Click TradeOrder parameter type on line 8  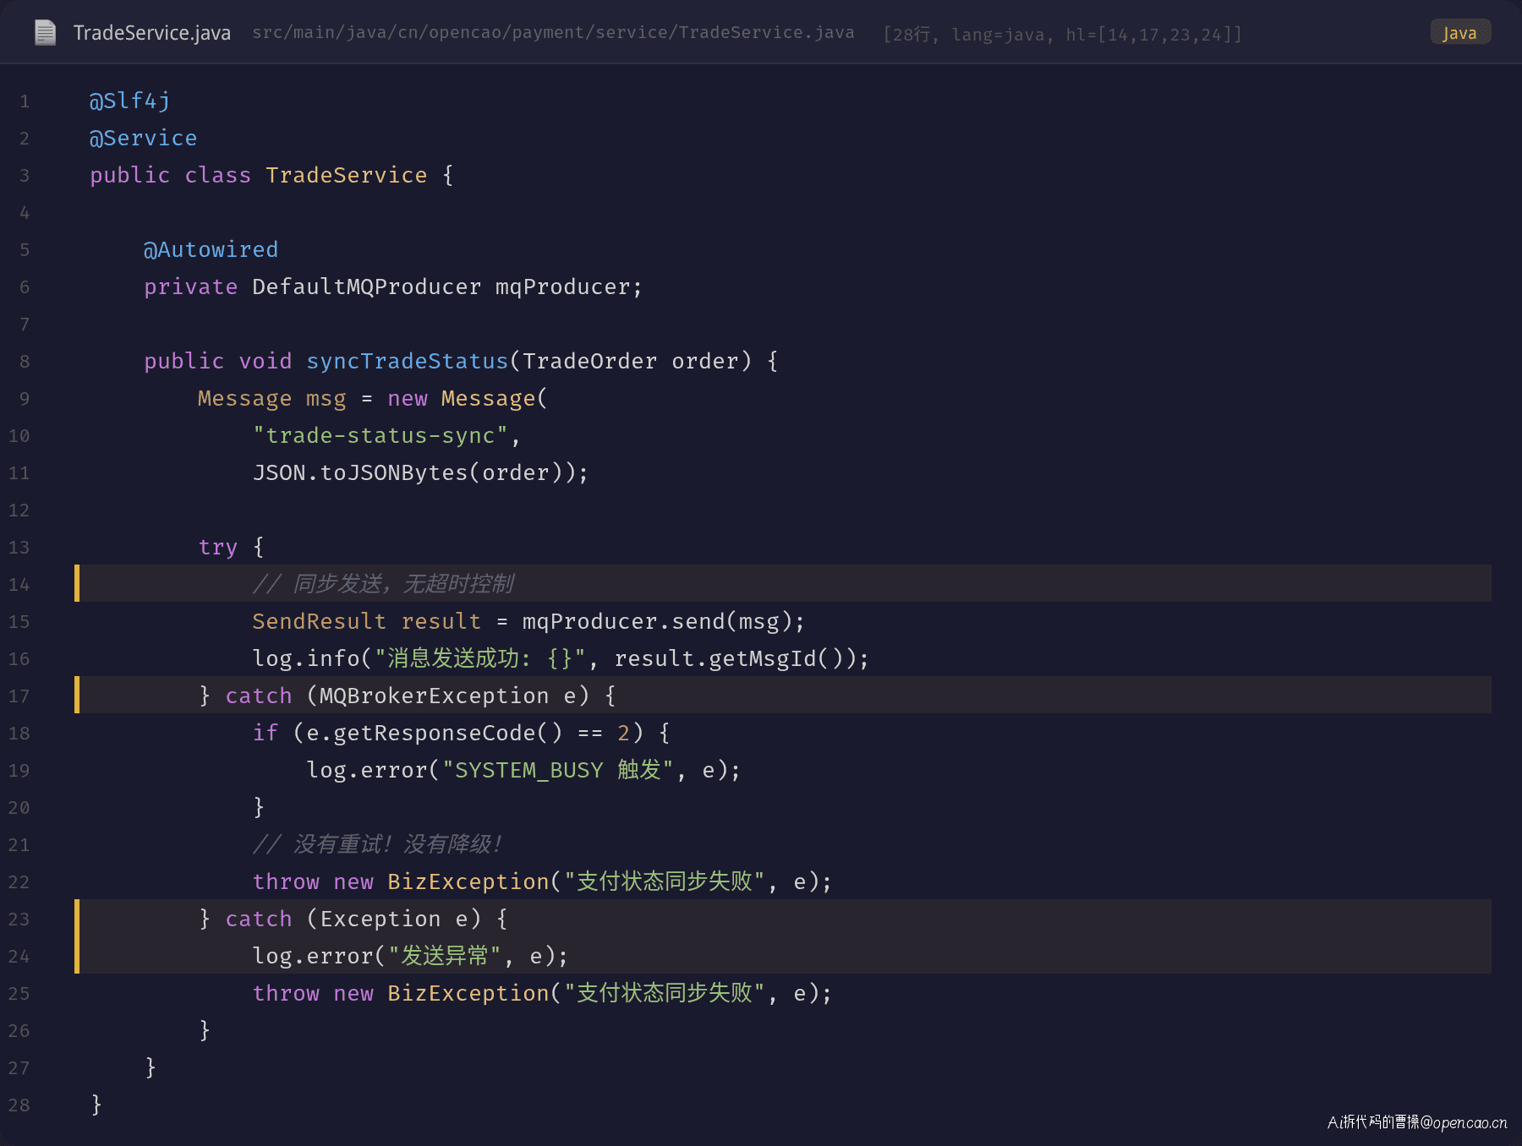589,361
